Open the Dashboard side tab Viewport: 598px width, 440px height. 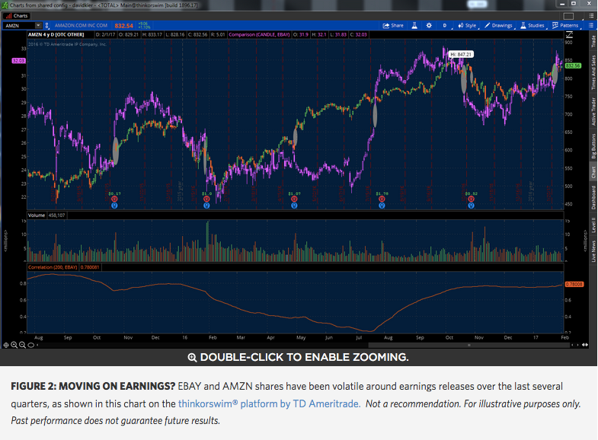pos(593,198)
